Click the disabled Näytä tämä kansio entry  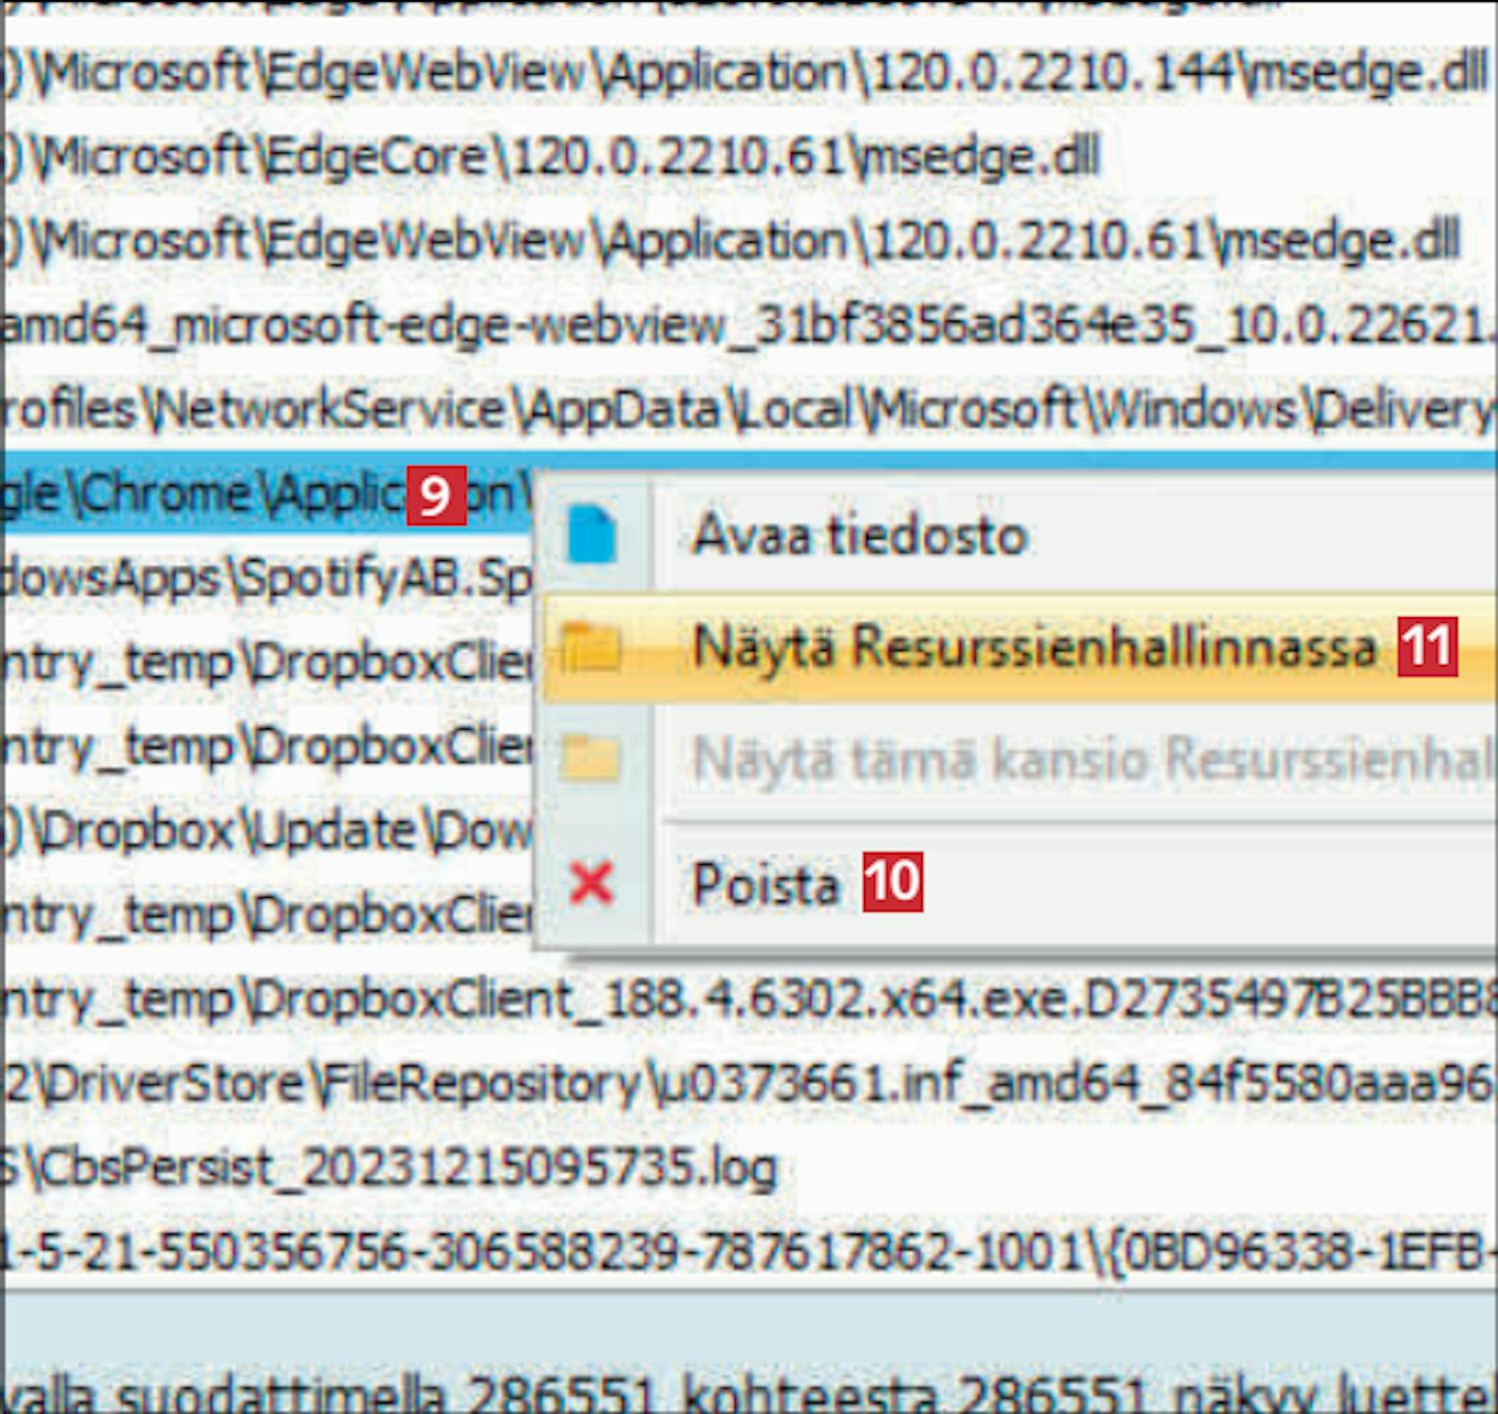(1089, 760)
